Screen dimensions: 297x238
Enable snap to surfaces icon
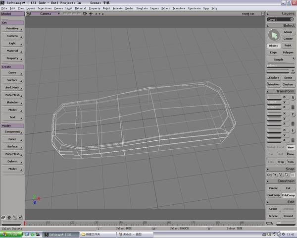point(287,175)
